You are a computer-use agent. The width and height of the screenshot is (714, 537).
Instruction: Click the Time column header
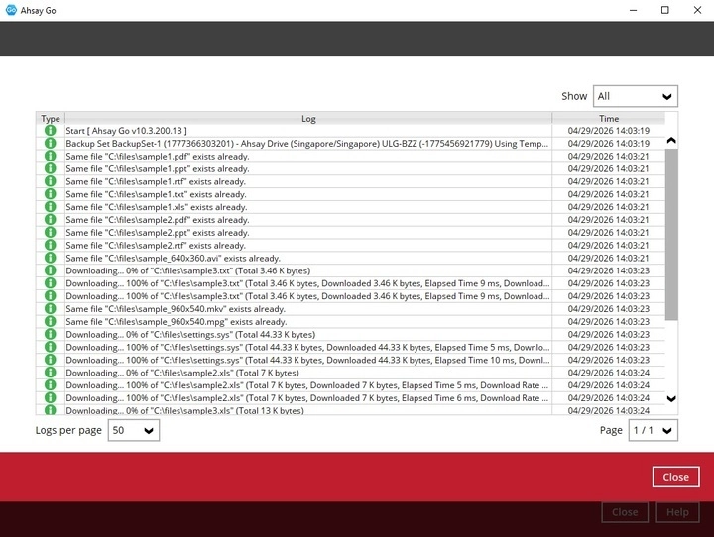click(609, 118)
